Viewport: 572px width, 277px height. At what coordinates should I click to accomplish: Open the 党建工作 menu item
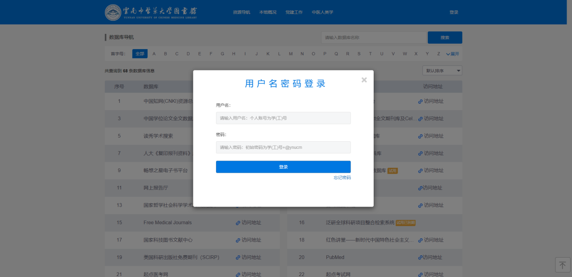294,12
